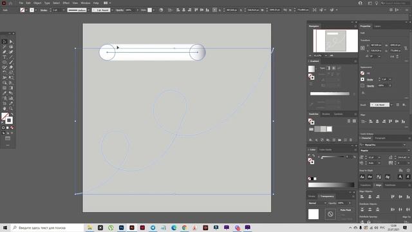Screen dimensions: 412x232
Task: Open the brush definition dropdown in control bar
Action: (112, 10)
